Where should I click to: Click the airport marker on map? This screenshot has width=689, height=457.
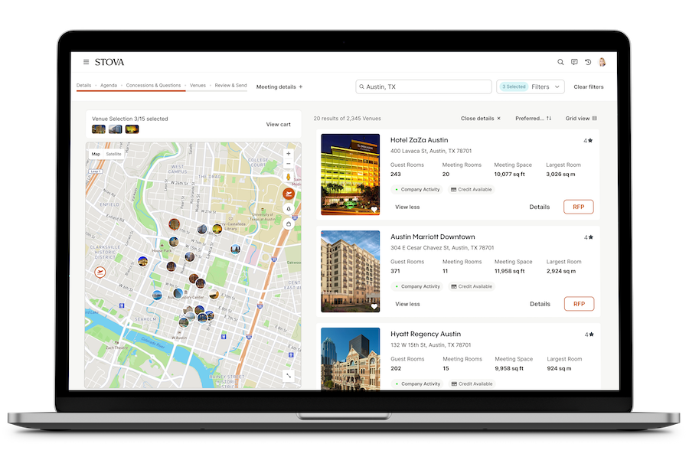100,273
